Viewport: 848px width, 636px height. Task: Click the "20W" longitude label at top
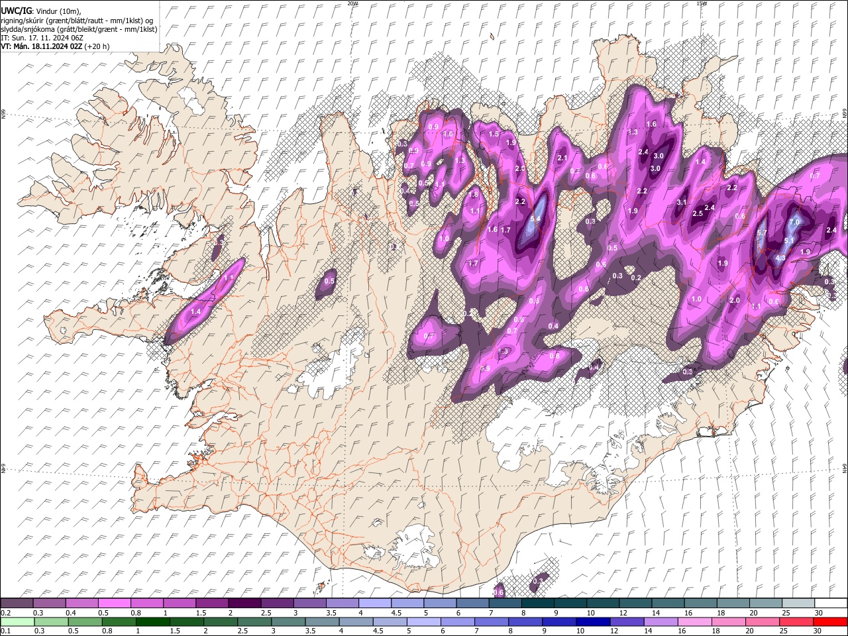pyautogui.click(x=353, y=3)
